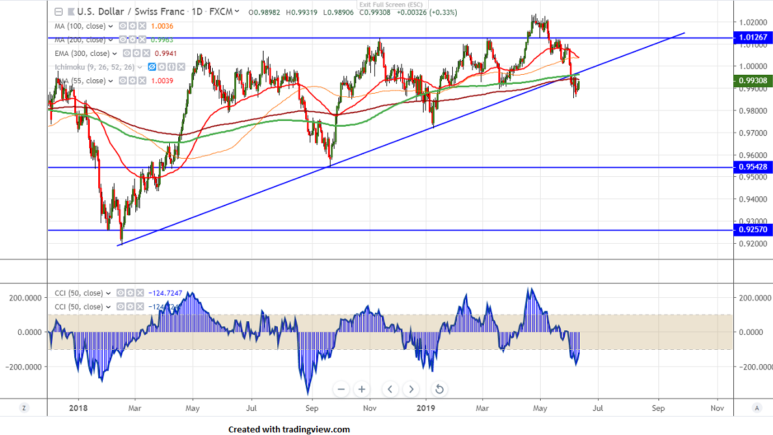
Task: Show the hidden Ichimoku indicator
Action: point(153,67)
